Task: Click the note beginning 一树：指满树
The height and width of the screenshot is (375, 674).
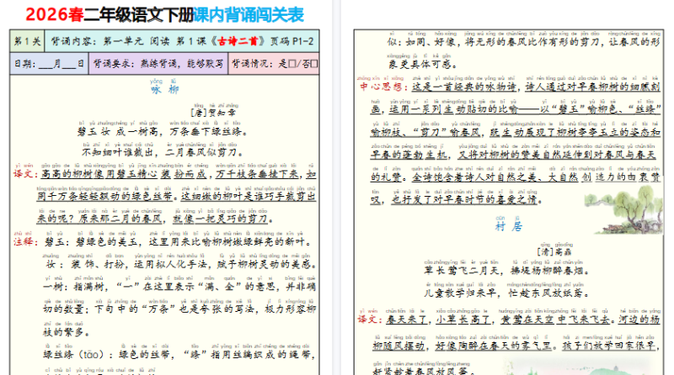Action: click(x=179, y=287)
